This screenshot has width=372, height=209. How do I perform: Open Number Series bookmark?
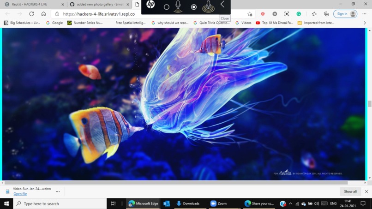tap(85, 23)
